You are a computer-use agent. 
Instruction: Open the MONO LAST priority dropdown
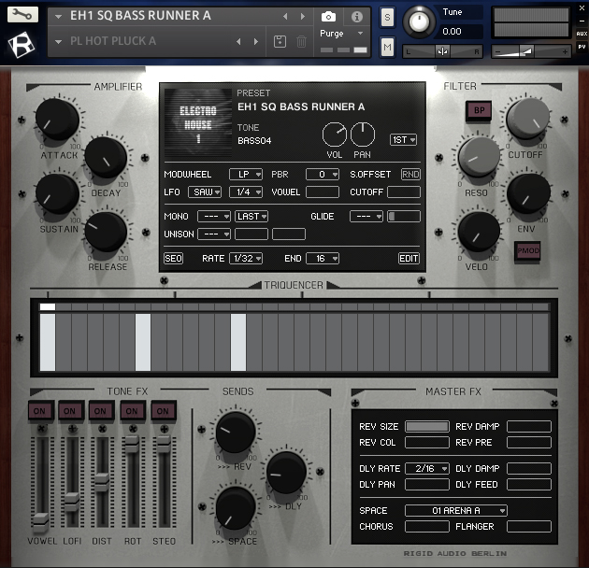click(x=251, y=216)
